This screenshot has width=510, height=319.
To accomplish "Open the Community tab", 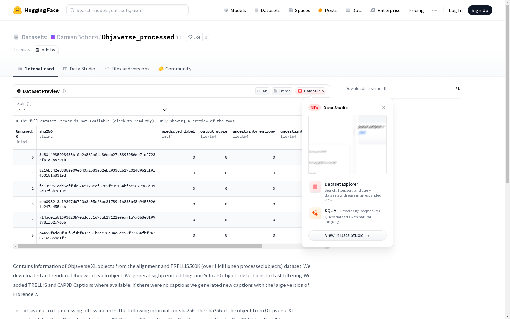I will tap(175, 69).
